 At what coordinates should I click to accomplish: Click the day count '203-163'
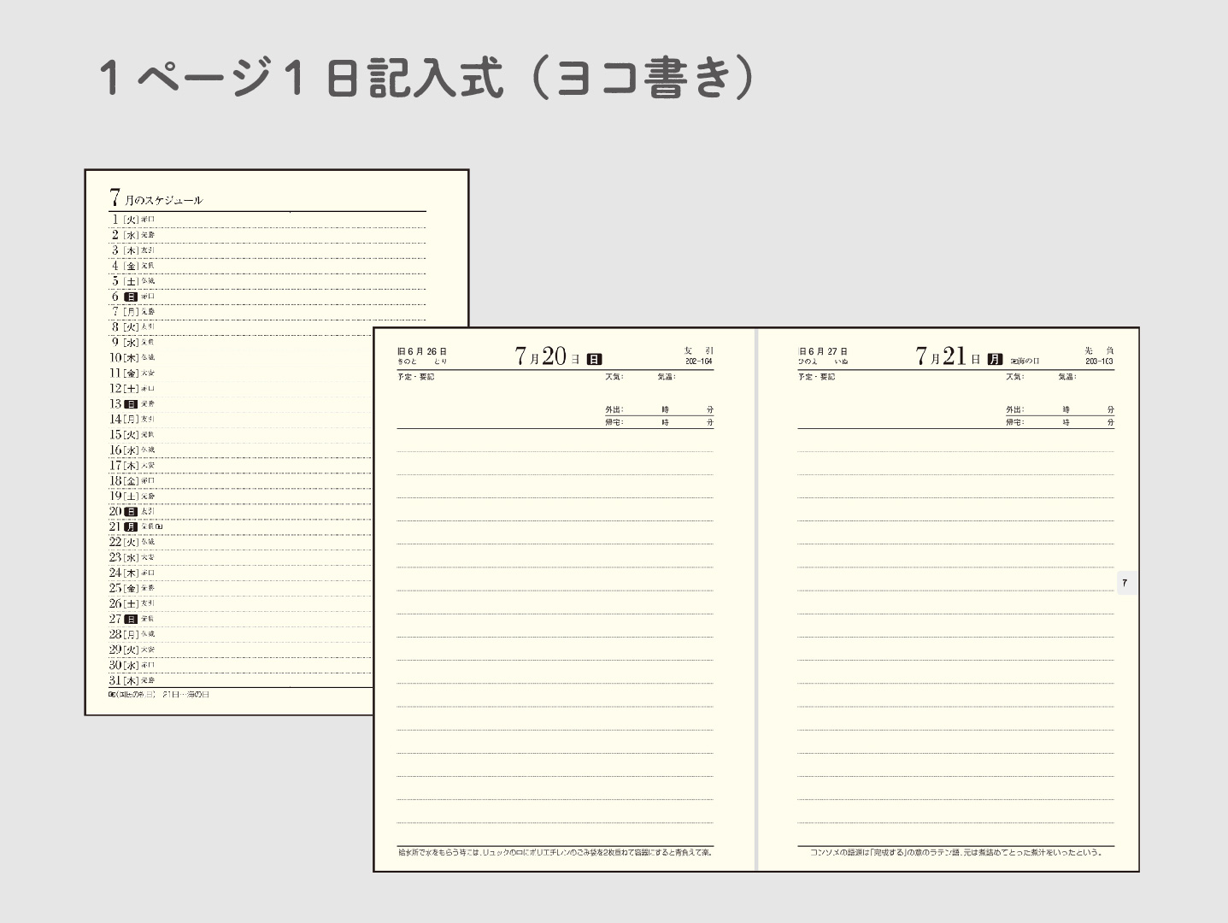tap(1100, 362)
